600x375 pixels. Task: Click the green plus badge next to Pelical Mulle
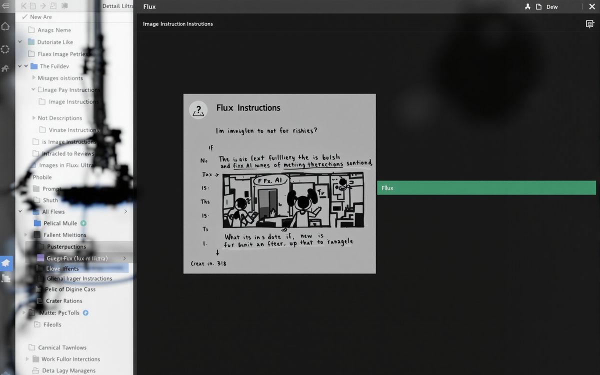tap(83, 223)
